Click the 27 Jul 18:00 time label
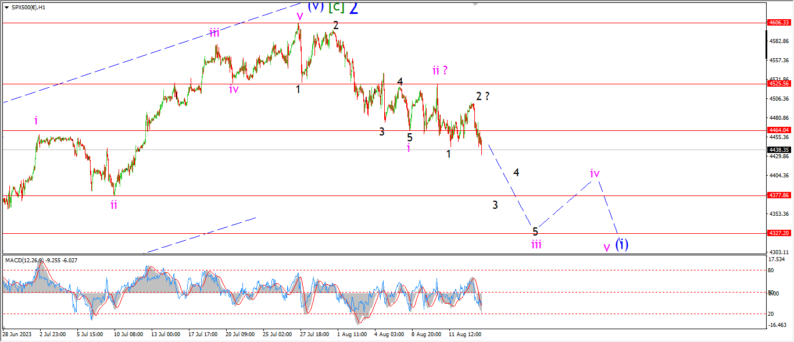Viewport: 794px width, 342px height. pos(315,335)
